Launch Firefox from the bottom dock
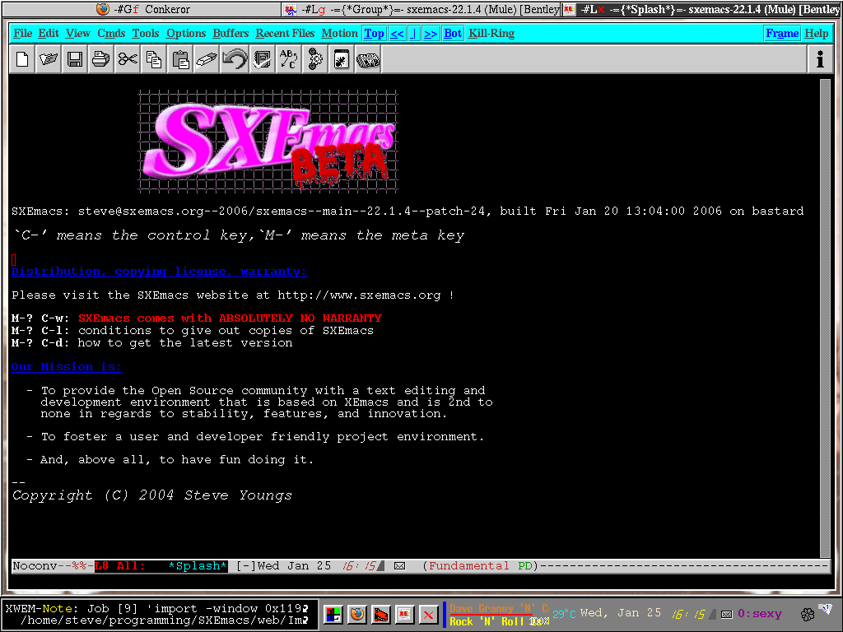Screen dimensions: 843x632 click(x=356, y=614)
